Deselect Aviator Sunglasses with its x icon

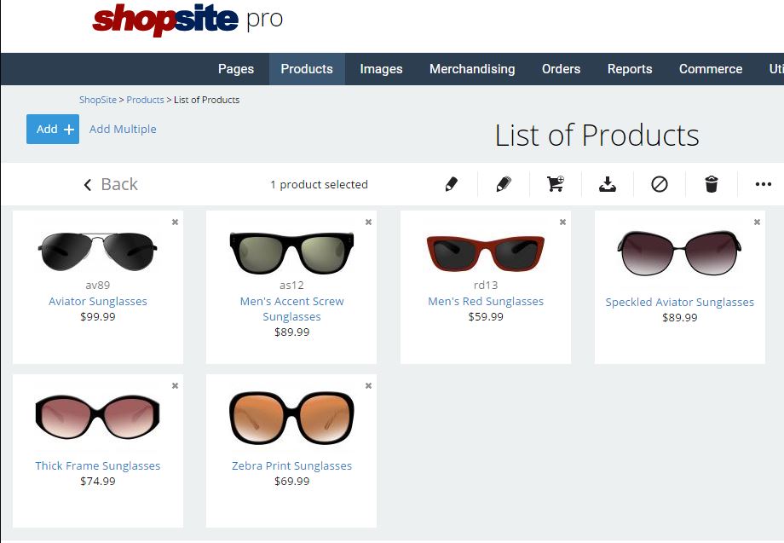175,222
